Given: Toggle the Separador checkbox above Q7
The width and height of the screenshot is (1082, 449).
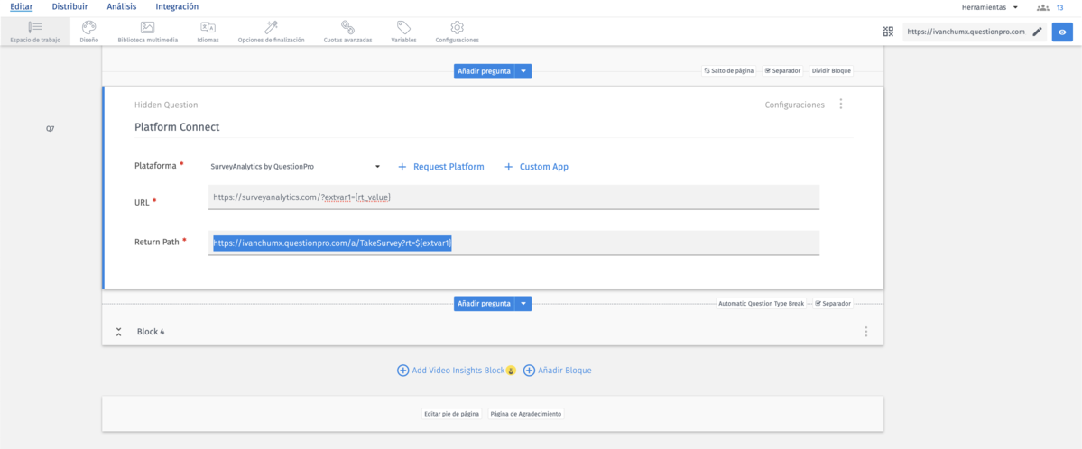Looking at the screenshot, I should click(x=767, y=70).
